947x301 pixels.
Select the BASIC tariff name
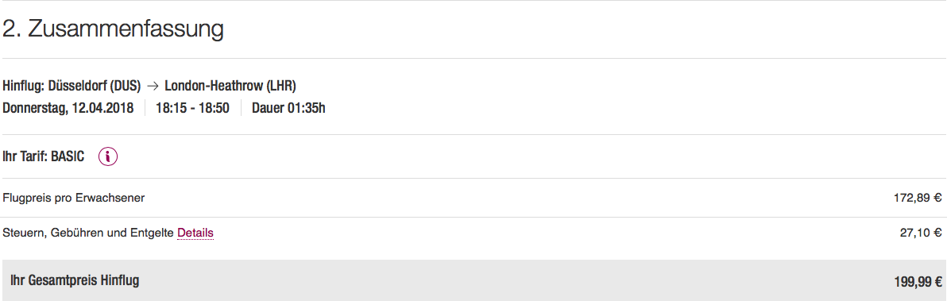[68, 156]
